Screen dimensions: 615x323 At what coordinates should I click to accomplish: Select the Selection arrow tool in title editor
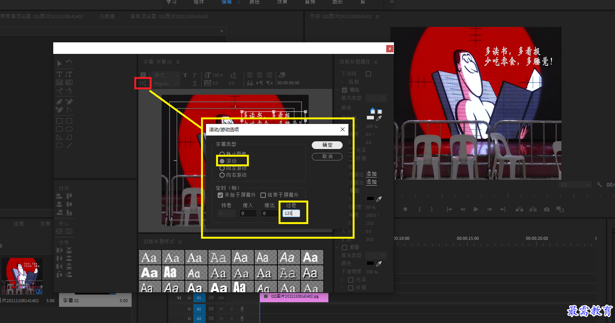point(59,63)
